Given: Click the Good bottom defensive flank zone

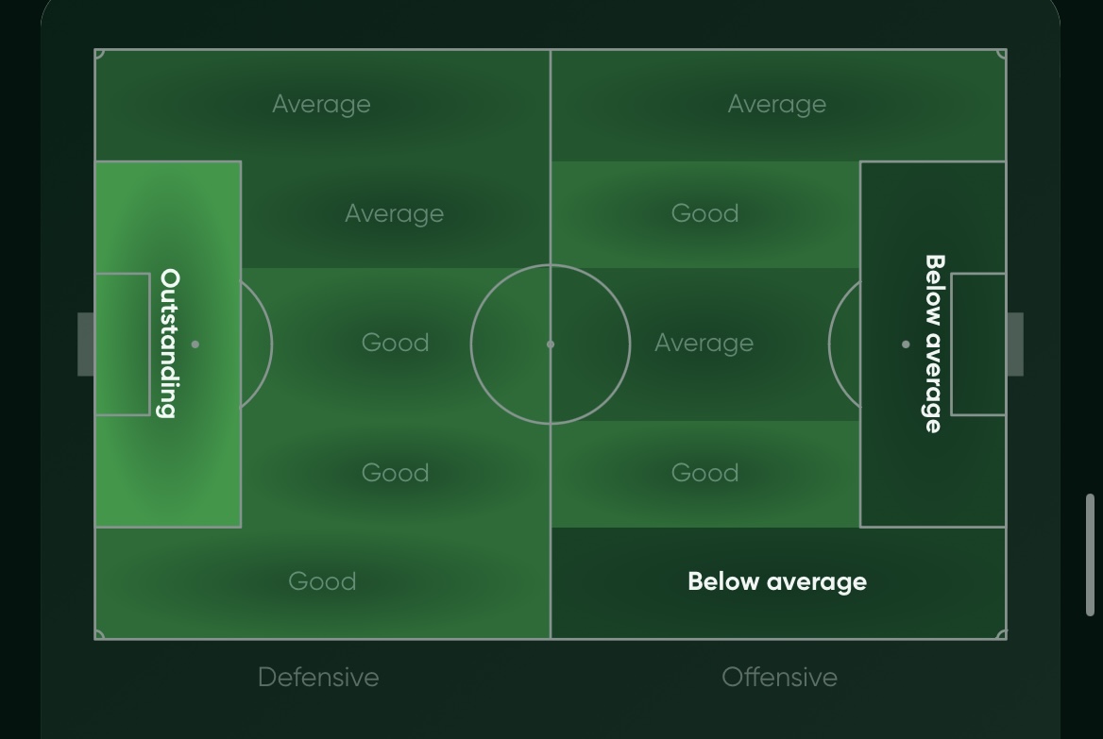Looking at the screenshot, I should (322, 581).
